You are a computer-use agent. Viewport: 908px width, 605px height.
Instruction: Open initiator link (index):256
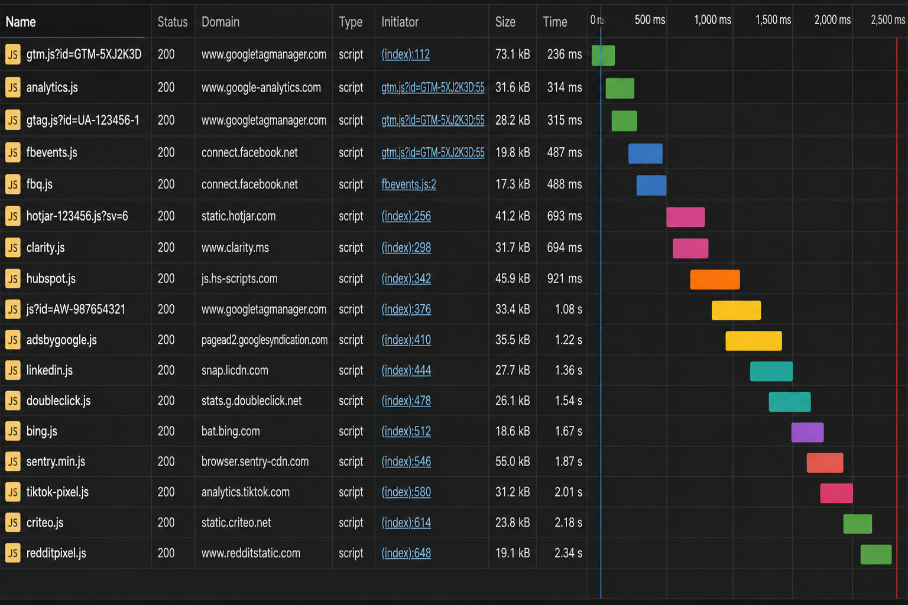[406, 216]
